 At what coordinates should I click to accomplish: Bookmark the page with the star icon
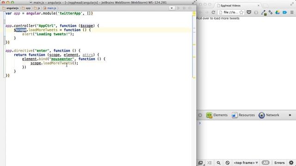pos(241,12)
